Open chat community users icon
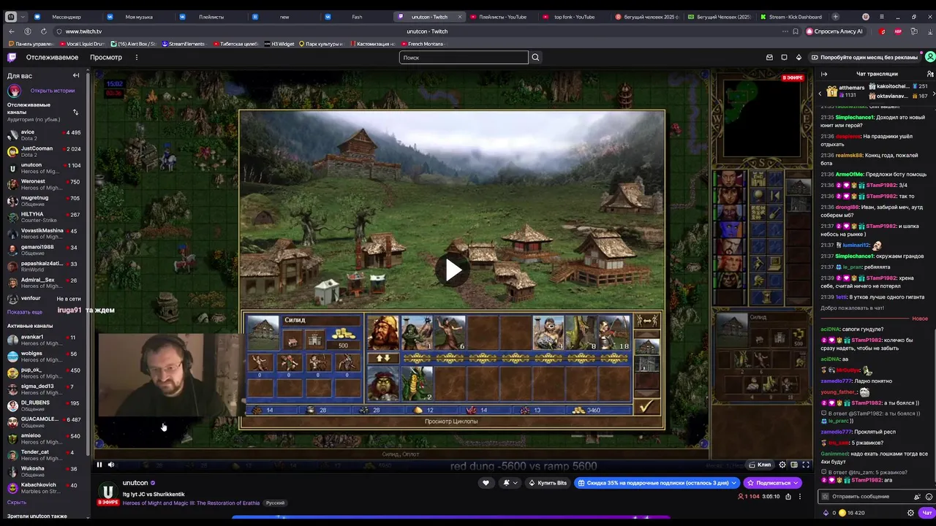Screen dimensions: 936x526 (x=929, y=74)
